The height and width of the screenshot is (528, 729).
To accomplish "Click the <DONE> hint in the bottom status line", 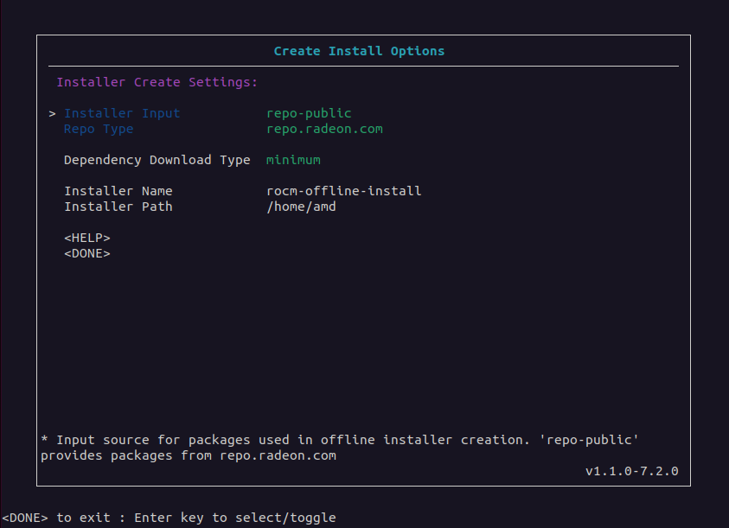I will 24,518.
